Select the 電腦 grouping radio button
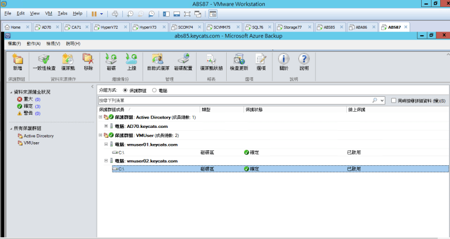450x239 pixels. pos(154,90)
